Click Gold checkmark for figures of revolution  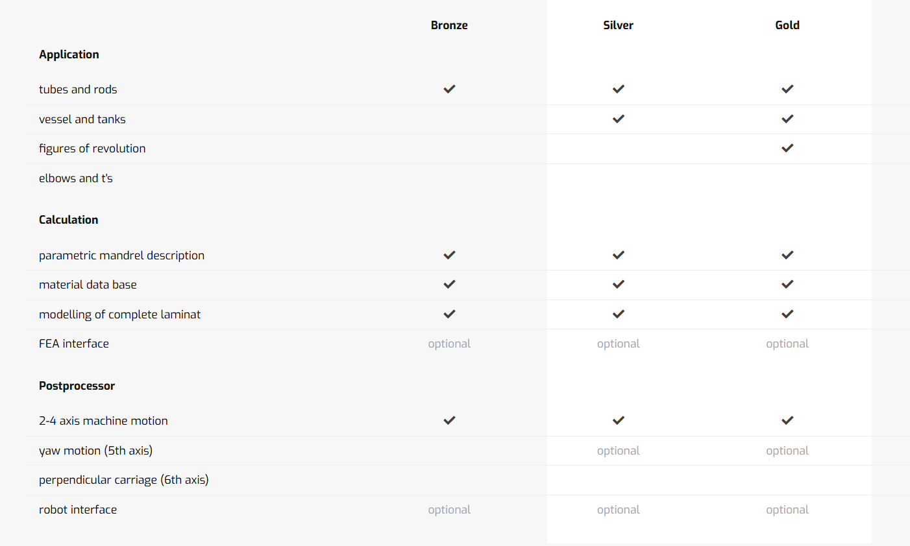787,148
